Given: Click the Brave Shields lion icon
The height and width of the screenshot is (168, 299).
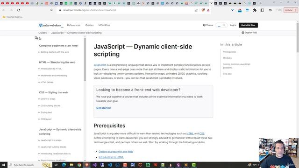Looking at the screenshot, I should pos(203,10).
